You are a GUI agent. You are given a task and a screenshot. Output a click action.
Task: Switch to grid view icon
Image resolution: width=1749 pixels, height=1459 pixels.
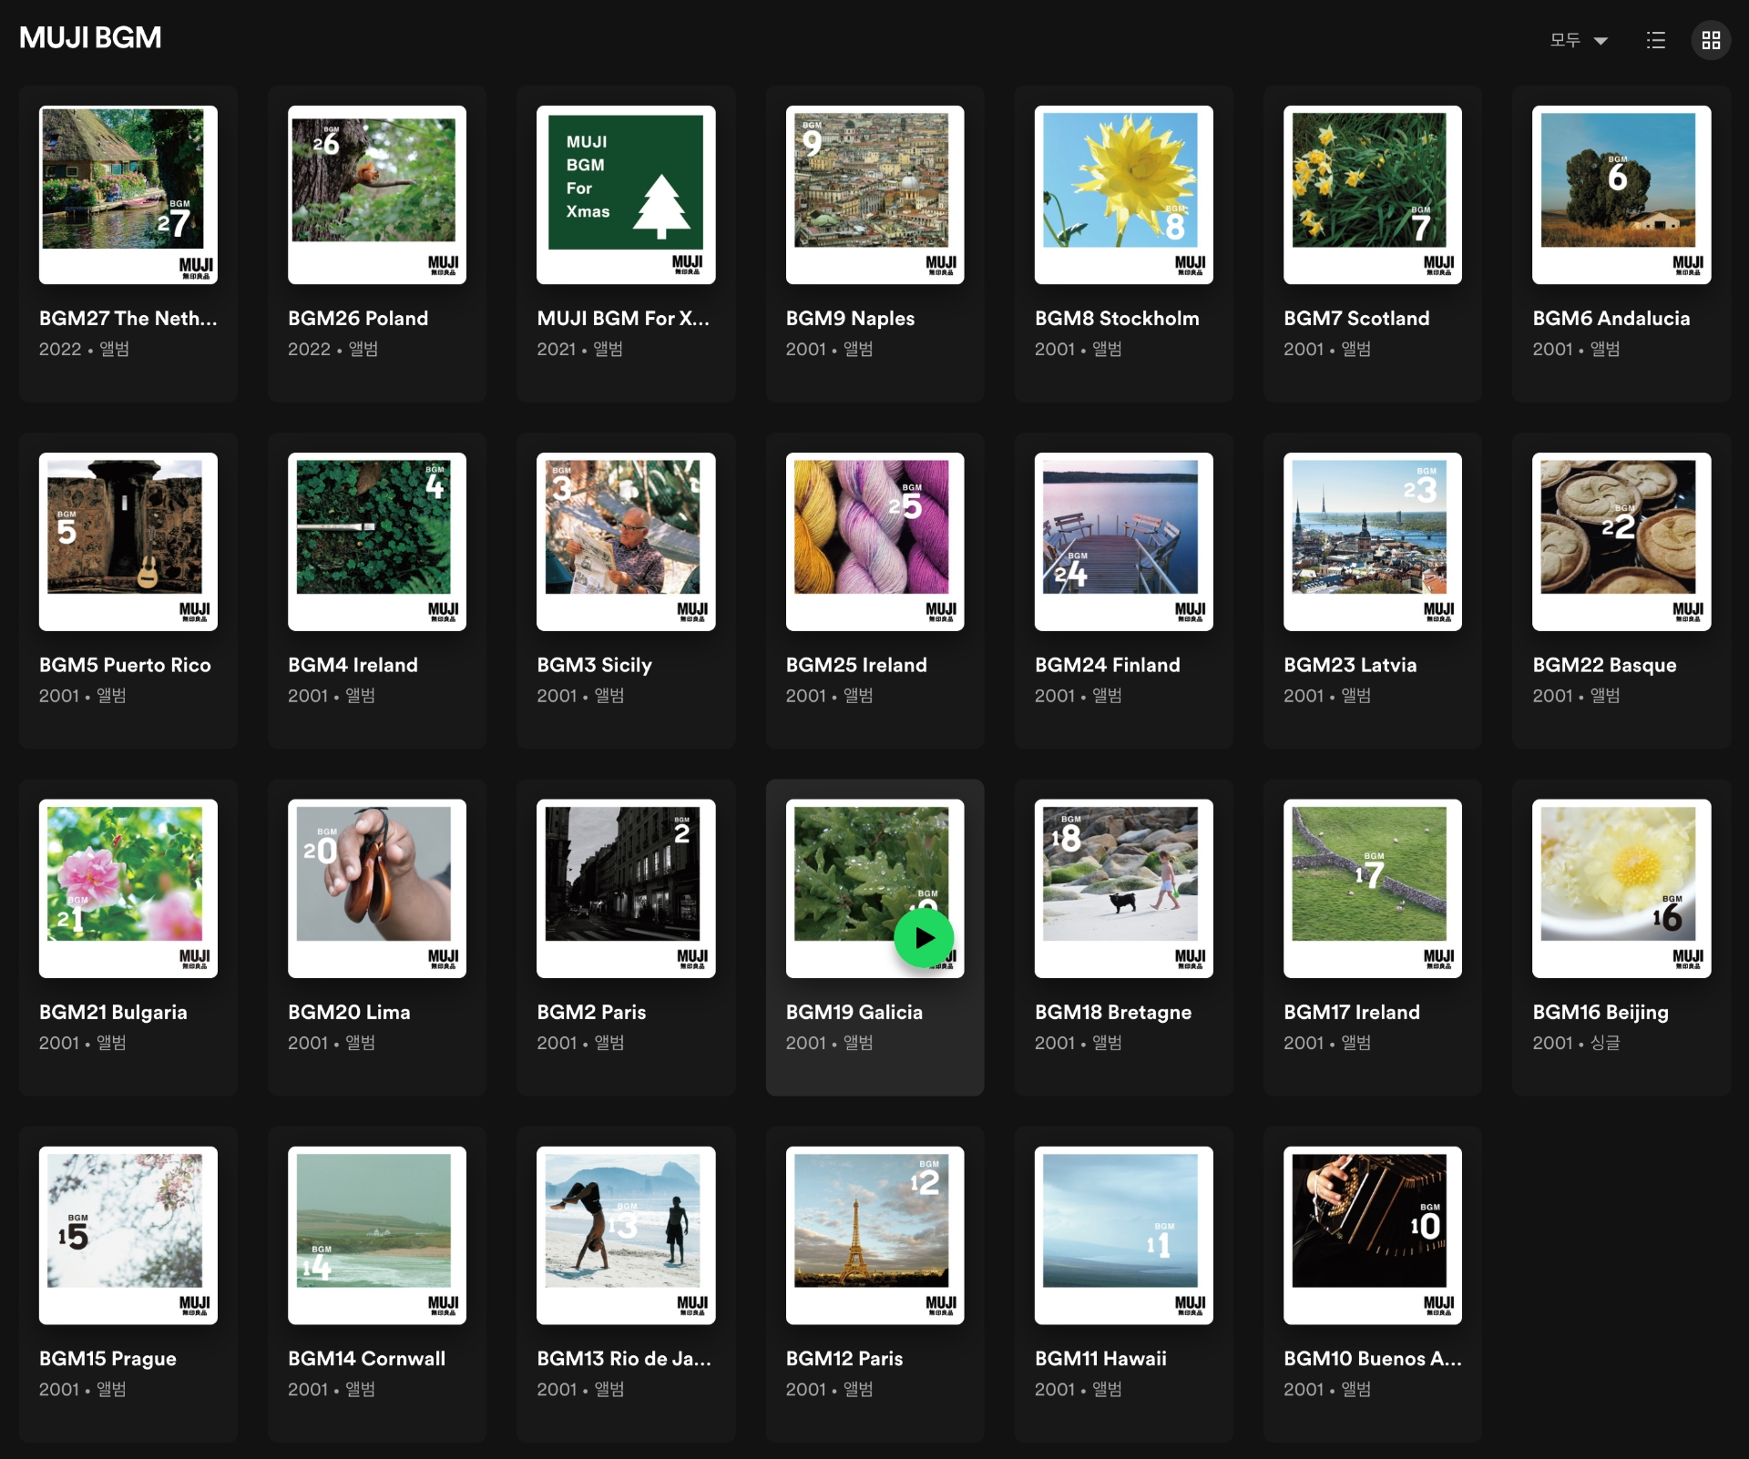(x=1711, y=40)
